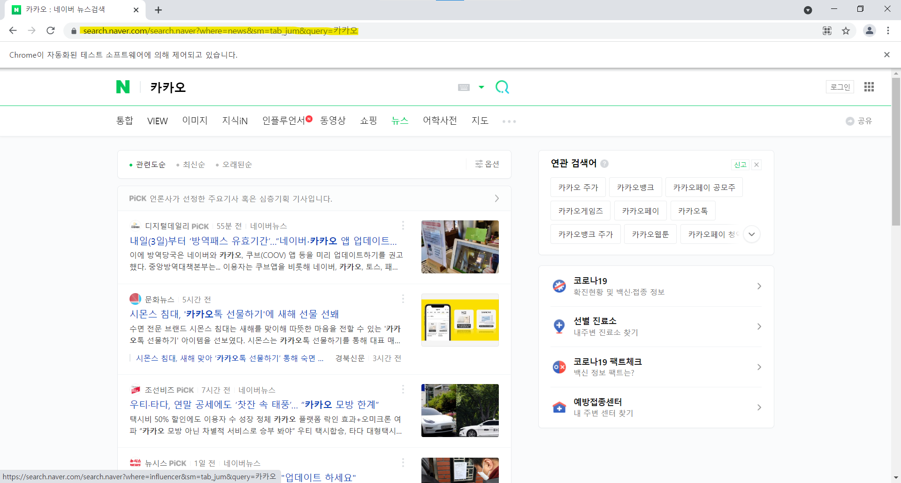
Task: Click the 조선비즈 publisher logo
Action: pyautogui.click(x=135, y=390)
